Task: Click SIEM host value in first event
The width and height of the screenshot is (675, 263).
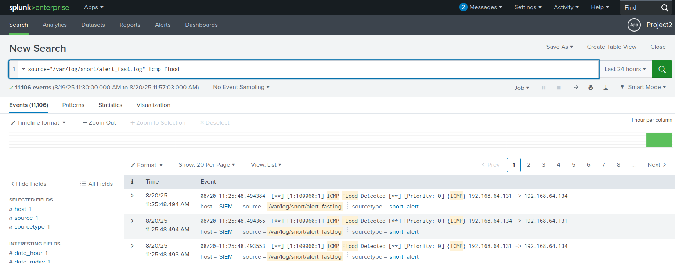Action: point(226,207)
